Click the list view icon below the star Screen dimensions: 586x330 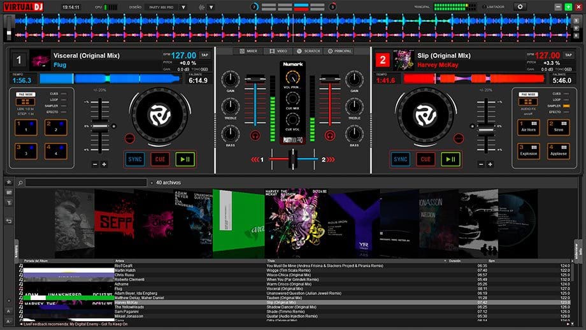point(9,192)
